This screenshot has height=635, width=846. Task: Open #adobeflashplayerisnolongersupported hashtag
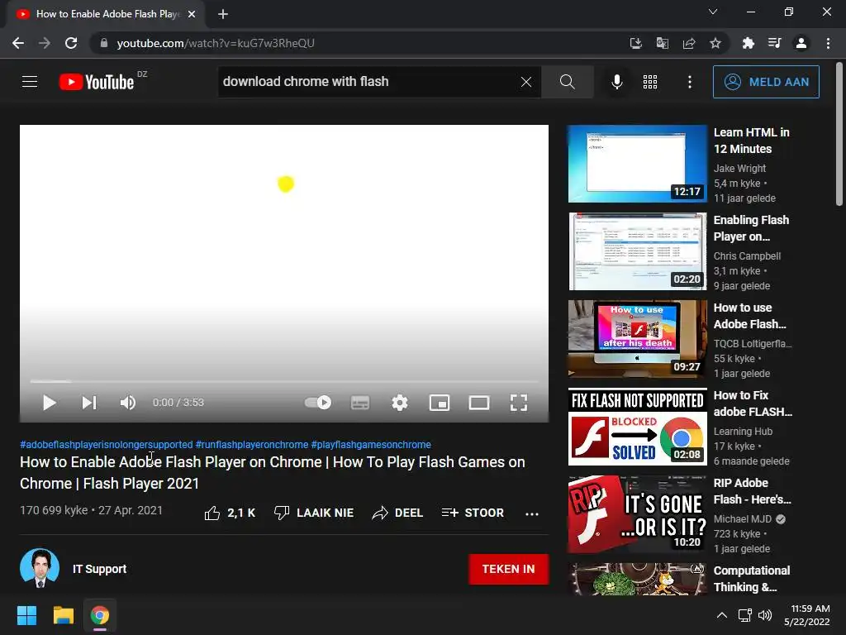(107, 444)
